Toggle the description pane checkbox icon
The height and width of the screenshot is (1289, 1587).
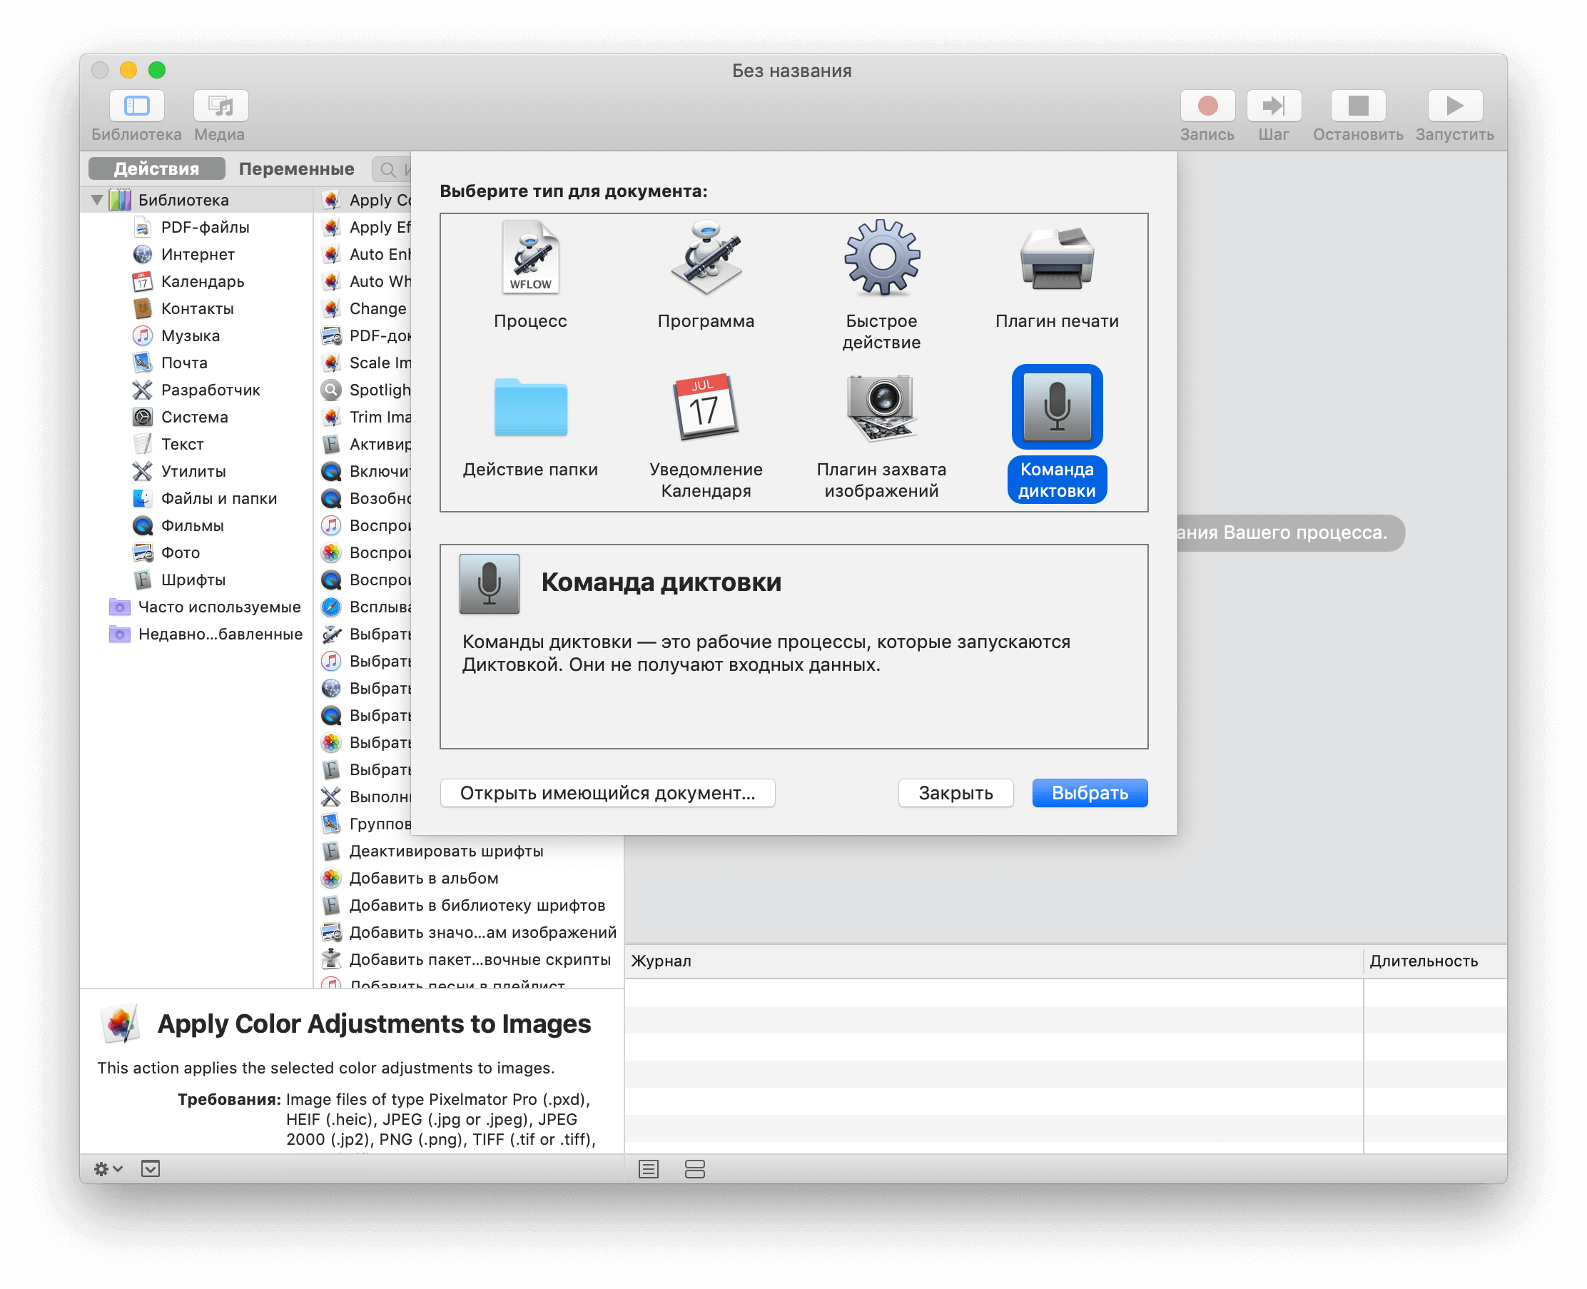click(150, 1168)
